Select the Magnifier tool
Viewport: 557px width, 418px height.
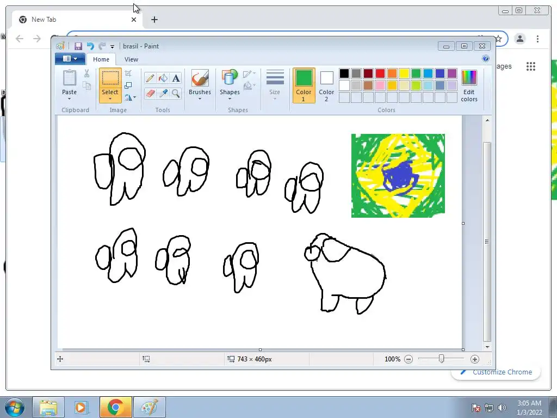pyautogui.click(x=176, y=93)
